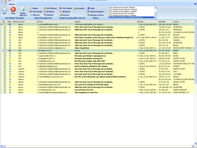Click the message table scrollbar down arrow
The width and height of the screenshot is (197, 148).
(x=196, y=143)
